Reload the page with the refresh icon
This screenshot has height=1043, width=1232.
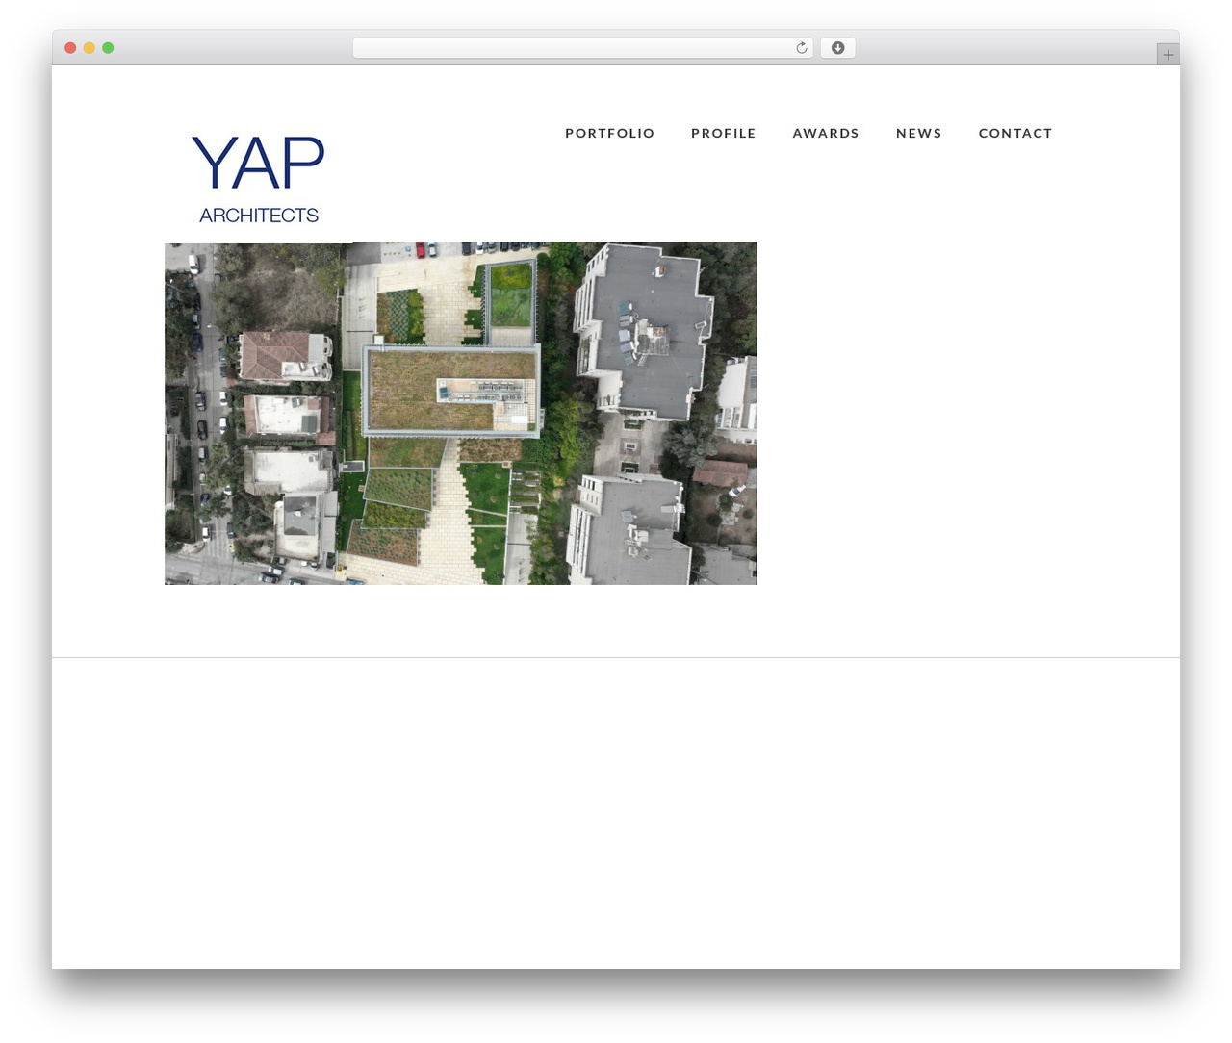tap(801, 48)
